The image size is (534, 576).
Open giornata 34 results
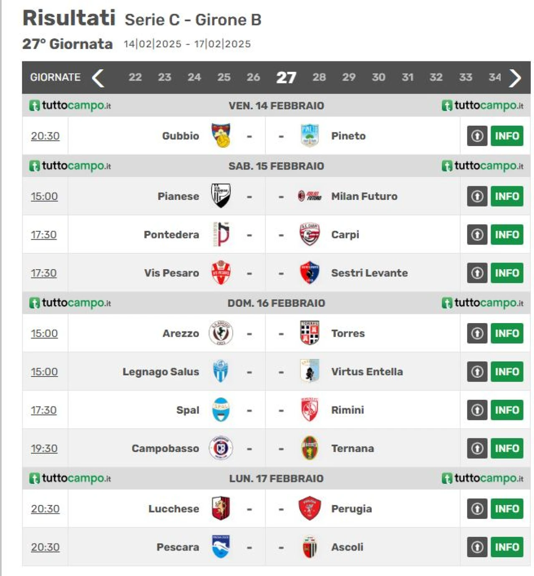tap(495, 77)
